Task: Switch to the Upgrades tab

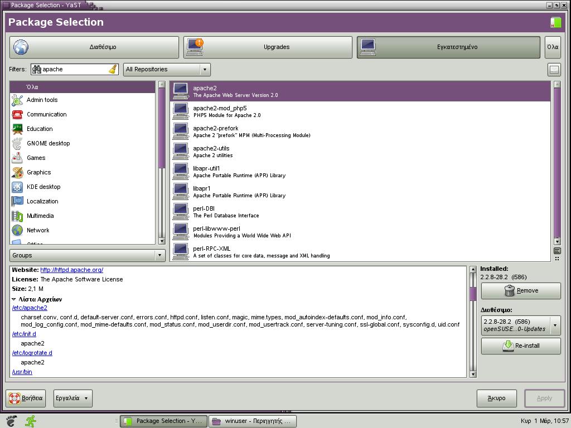Action: [x=268, y=47]
